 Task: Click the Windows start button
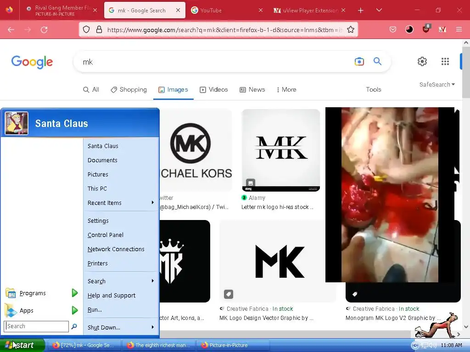[22, 345]
